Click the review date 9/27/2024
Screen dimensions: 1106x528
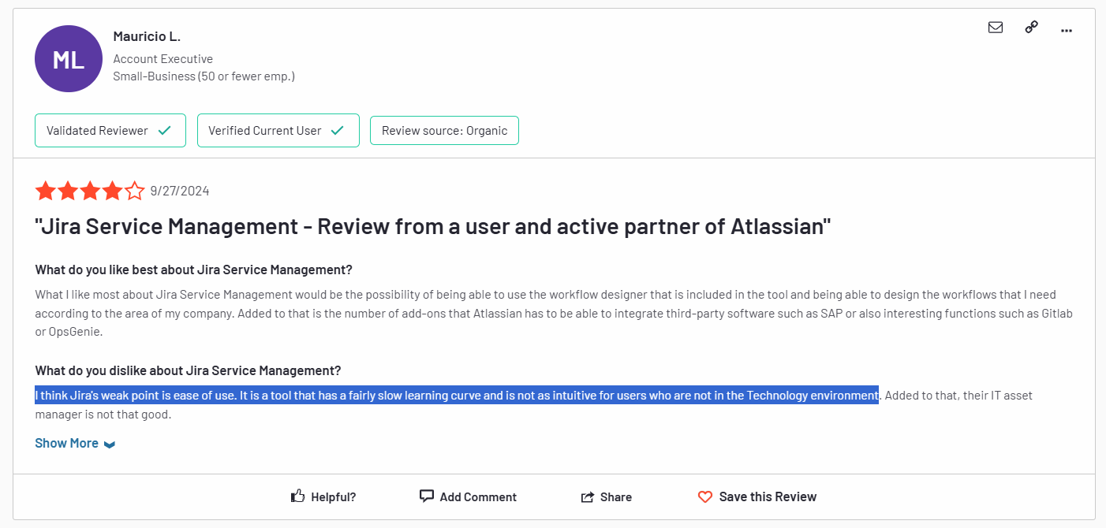(x=180, y=191)
